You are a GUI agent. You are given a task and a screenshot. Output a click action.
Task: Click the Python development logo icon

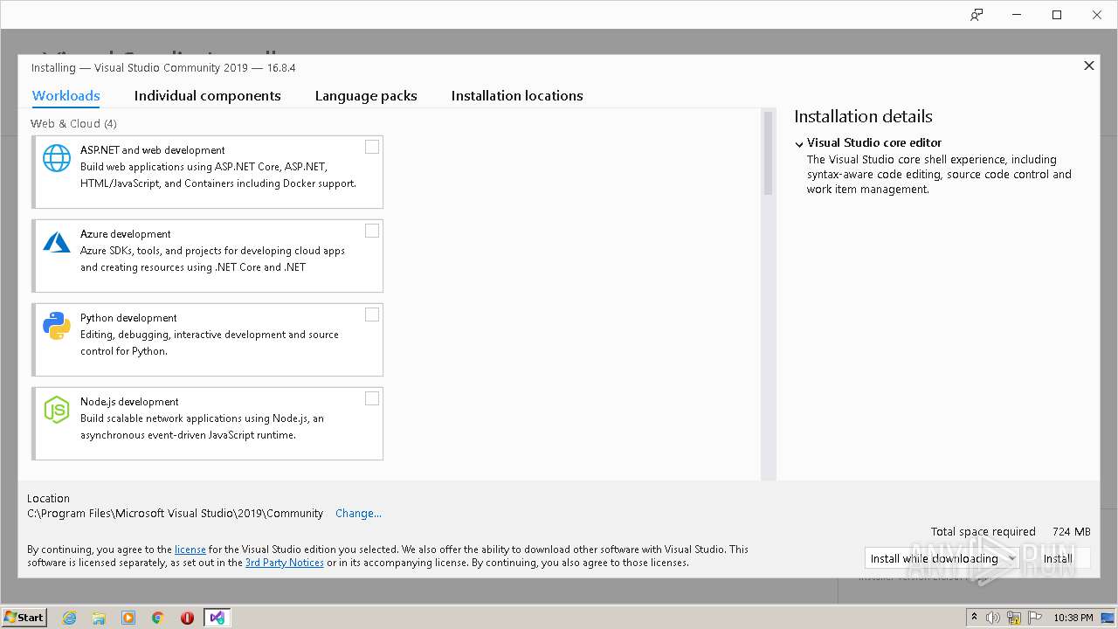(x=57, y=326)
